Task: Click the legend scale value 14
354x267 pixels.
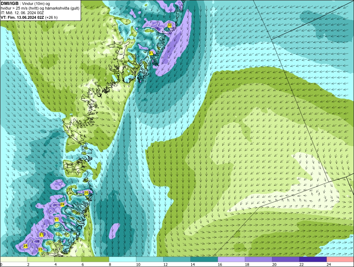Action: pyautogui.click(x=193, y=265)
